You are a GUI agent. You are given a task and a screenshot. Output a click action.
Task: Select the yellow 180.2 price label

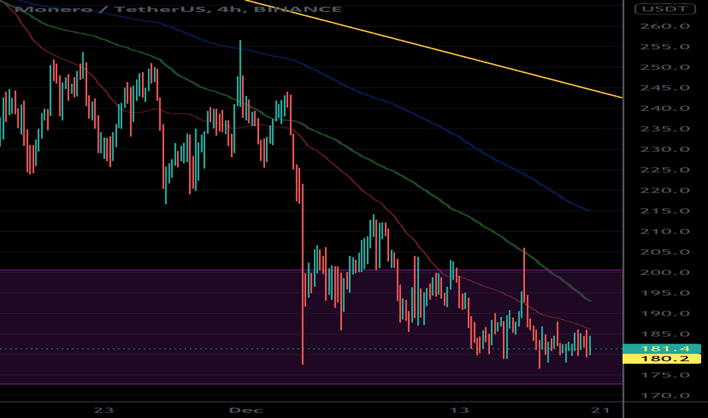pos(662,359)
